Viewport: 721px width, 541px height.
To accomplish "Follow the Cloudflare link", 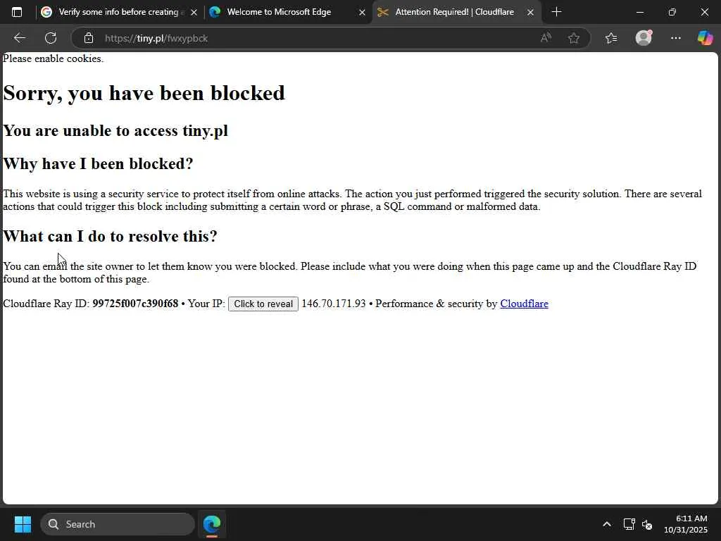I will pyautogui.click(x=524, y=304).
